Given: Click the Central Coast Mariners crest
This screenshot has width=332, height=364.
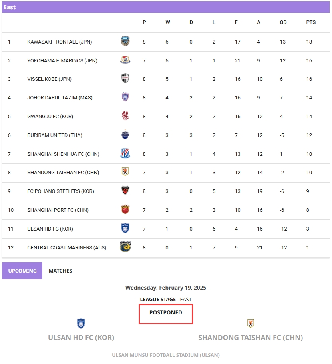Looking at the screenshot, I should pos(125,247).
